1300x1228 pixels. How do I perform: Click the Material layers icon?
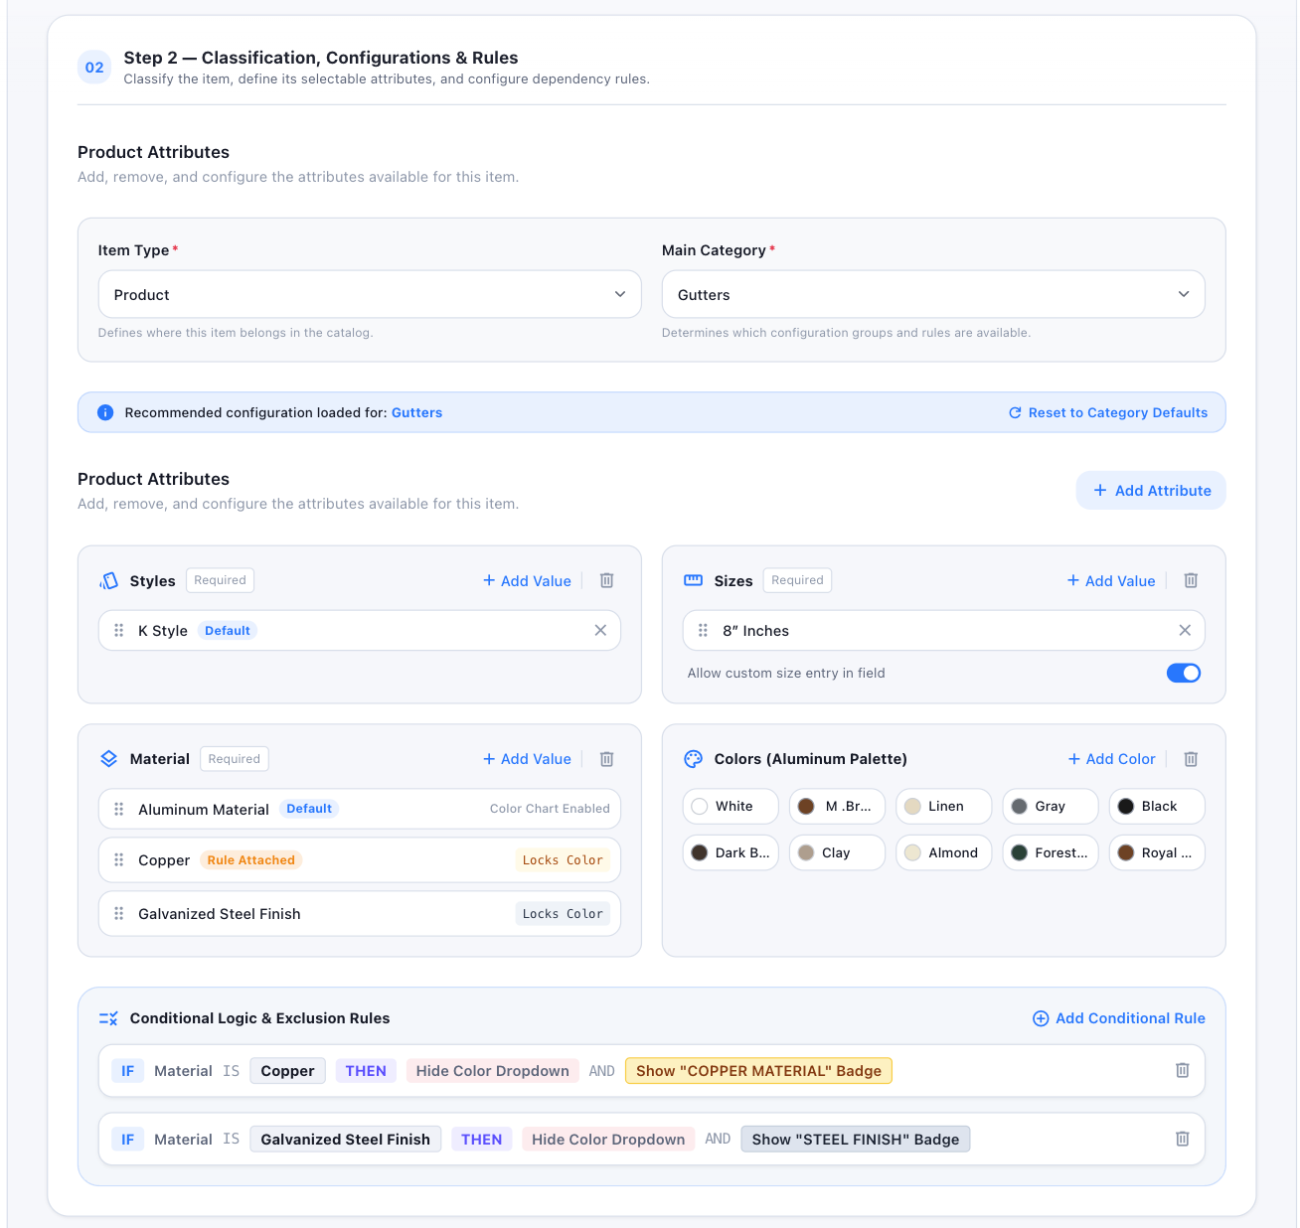(x=109, y=759)
